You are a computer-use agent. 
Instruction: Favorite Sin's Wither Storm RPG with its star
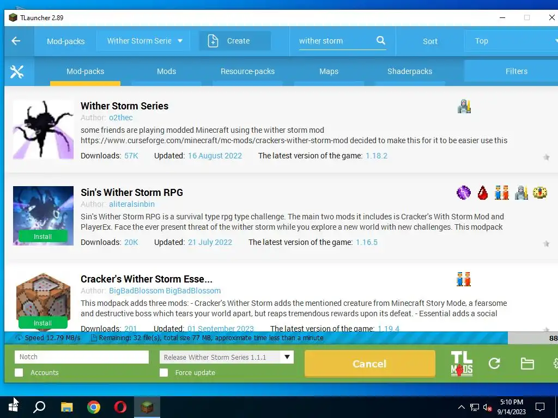(546, 243)
